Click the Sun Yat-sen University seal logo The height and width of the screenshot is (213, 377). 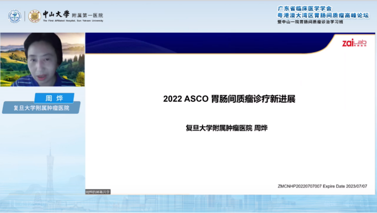pyautogui.click(x=35, y=16)
